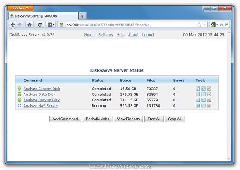Go back with the browser back arrow
240x170 pixels.
13,24
